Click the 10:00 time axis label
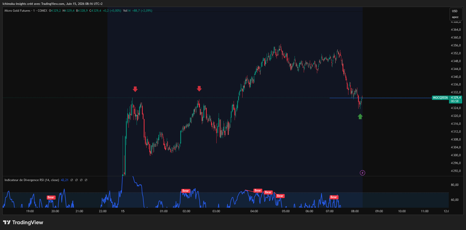This screenshot has height=230, width=466. click(x=402, y=211)
